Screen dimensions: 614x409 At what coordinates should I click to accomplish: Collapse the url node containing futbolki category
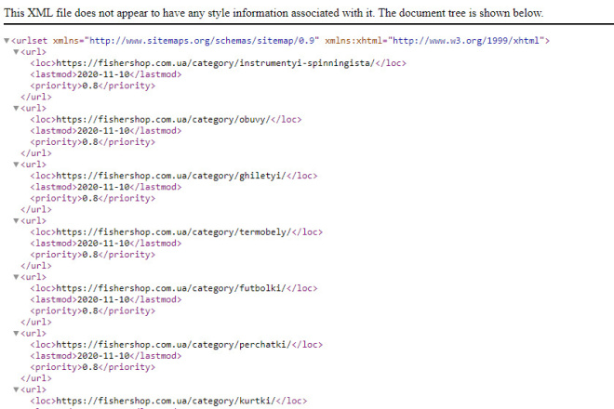(16, 277)
